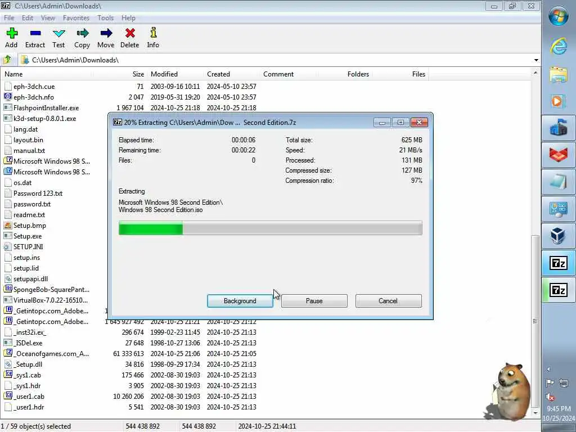Screen dimensions: 576x432
Task: Show hidden tray icons arrow
Action: pyautogui.click(x=548, y=369)
